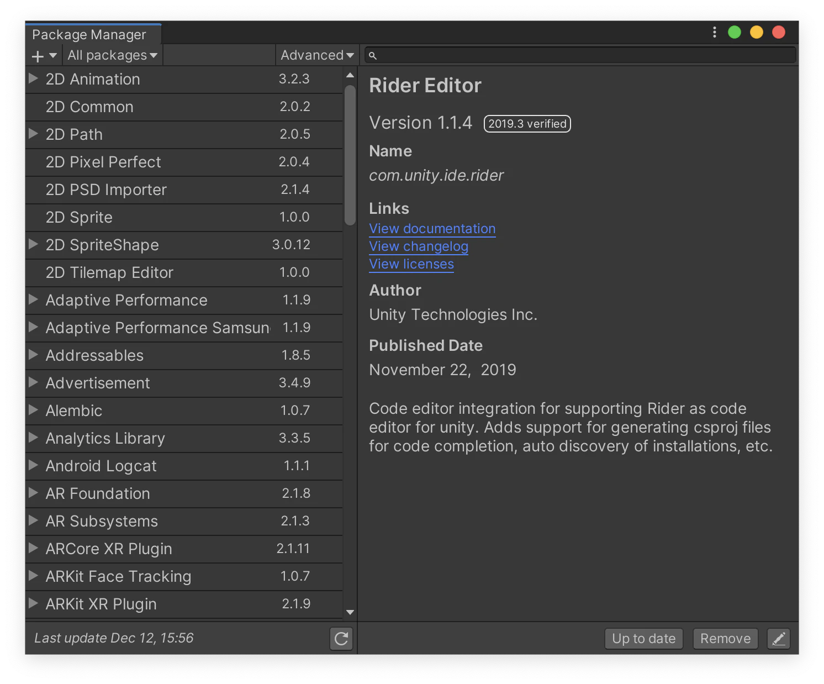Expand the ARKit XR Plugin entry
This screenshot has height=684, width=824.
[33, 603]
